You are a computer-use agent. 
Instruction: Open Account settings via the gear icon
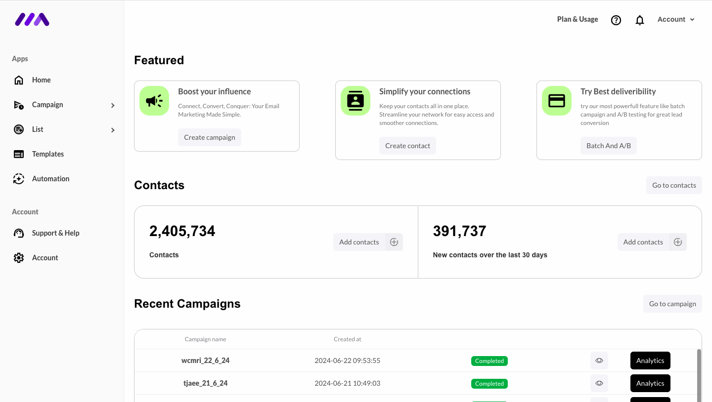[19, 257]
